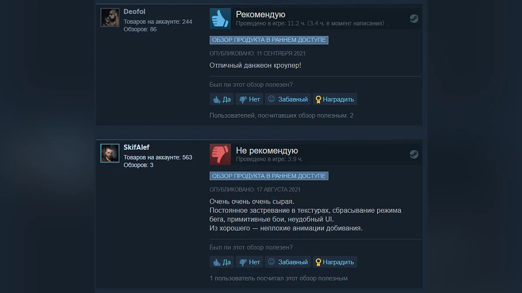Vote Нет on SkifAlef's review
The height and width of the screenshot is (293, 522).
click(x=250, y=262)
